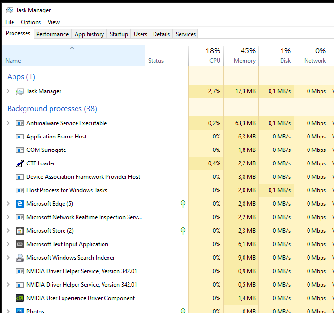Click the suspended leaf icon for Microsoft Edge
The width and height of the screenshot is (334, 313).
point(183,204)
